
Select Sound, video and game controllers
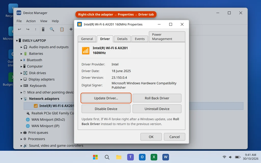[56, 145]
